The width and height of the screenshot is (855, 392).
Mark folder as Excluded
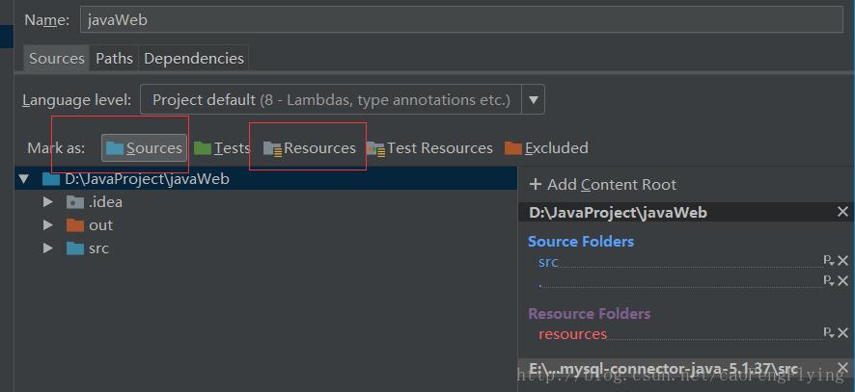(x=546, y=148)
